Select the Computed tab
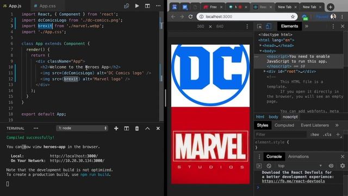The height and width of the screenshot is (196, 348). point(284,125)
